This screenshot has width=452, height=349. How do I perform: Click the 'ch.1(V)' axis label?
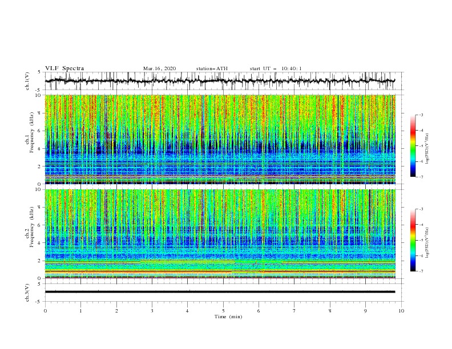pyautogui.click(x=27, y=81)
